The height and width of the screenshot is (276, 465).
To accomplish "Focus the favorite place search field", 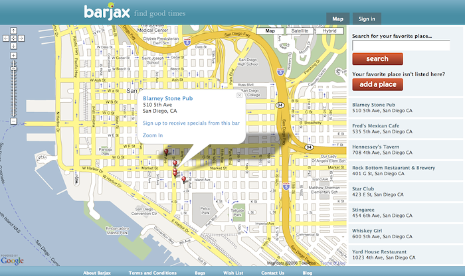I will tap(401, 45).
